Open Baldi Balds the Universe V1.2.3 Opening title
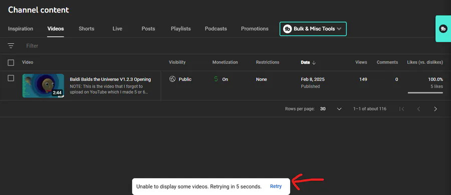The image size is (451, 195). (110, 79)
